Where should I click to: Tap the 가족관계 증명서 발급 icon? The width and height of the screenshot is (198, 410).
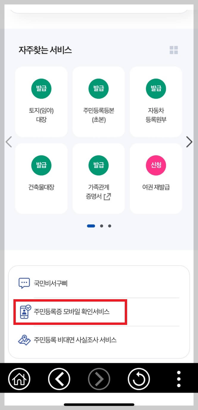coord(98,165)
